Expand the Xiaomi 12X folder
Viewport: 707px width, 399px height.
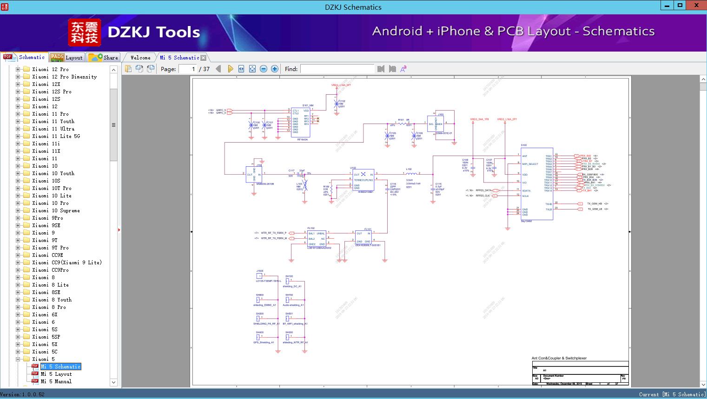click(18, 84)
